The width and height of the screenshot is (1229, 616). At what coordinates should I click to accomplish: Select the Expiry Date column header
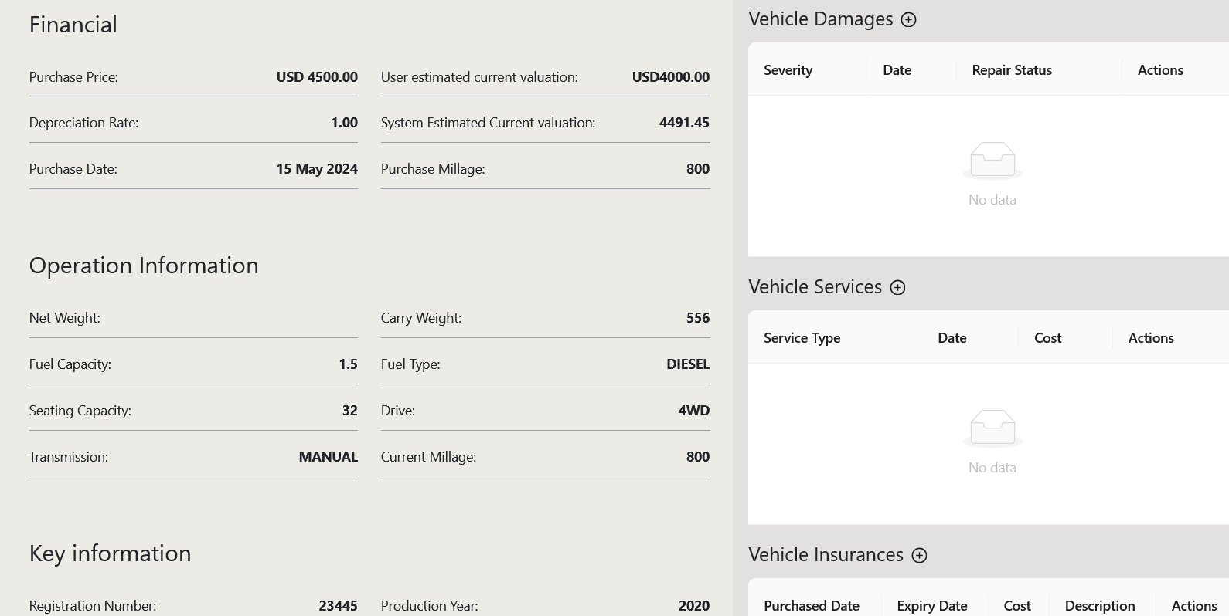pyautogui.click(x=931, y=606)
